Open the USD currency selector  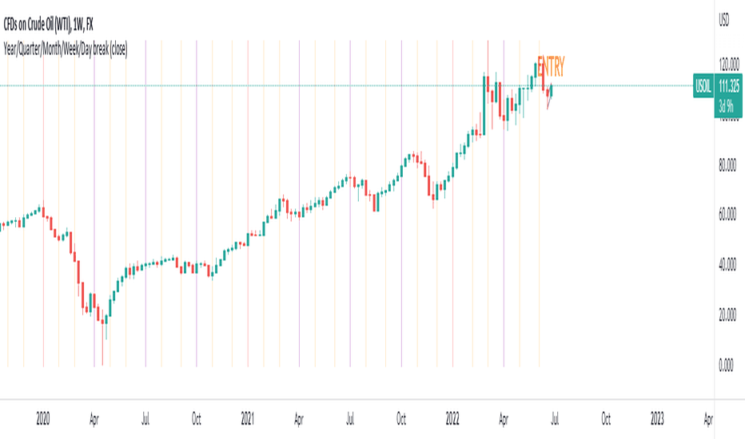[723, 20]
